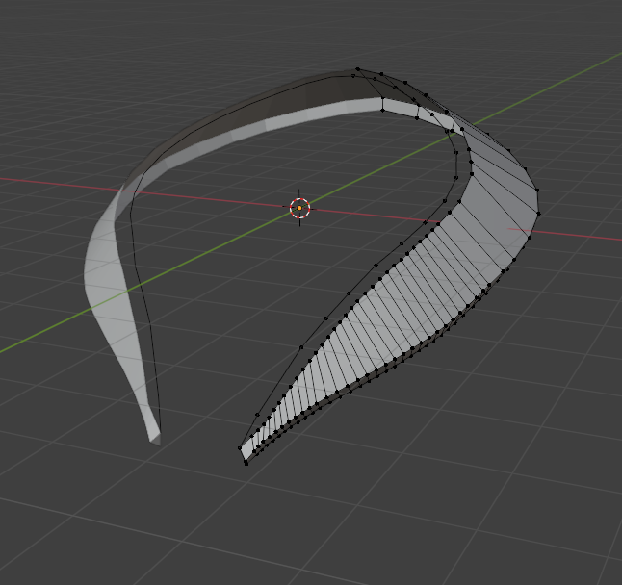622x585 pixels.
Task: Select the vertex at the right arm's bottom tip
Action: (x=246, y=464)
